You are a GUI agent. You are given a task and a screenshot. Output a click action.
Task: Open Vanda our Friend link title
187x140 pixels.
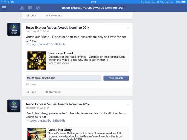(x=60, y=53)
